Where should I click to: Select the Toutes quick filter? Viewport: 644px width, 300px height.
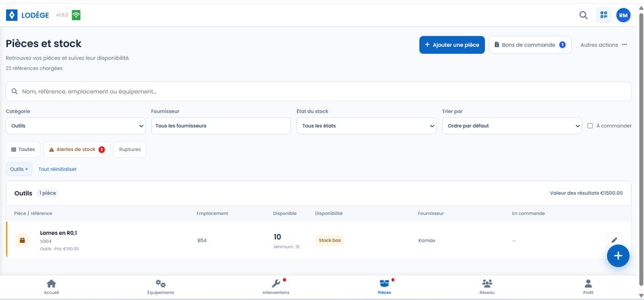point(23,150)
